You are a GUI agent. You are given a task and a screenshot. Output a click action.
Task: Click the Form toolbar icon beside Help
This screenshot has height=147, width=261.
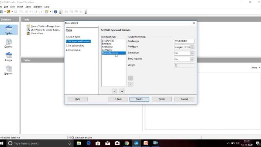[x=47, y=12]
